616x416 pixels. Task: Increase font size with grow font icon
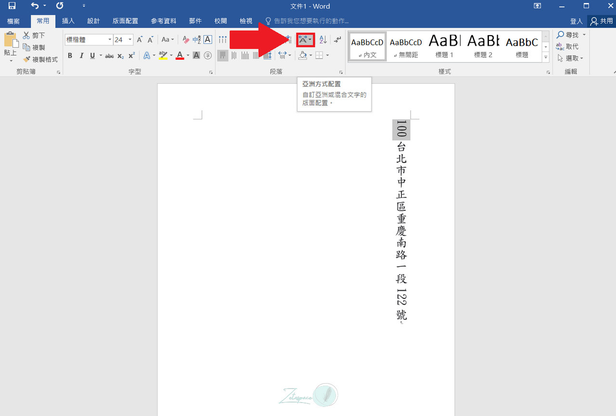tap(140, 40)
